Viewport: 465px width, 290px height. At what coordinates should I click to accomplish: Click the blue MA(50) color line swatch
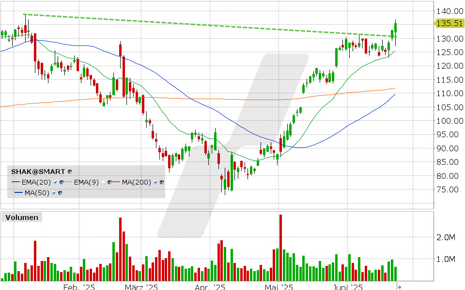[x=18, y=193]
